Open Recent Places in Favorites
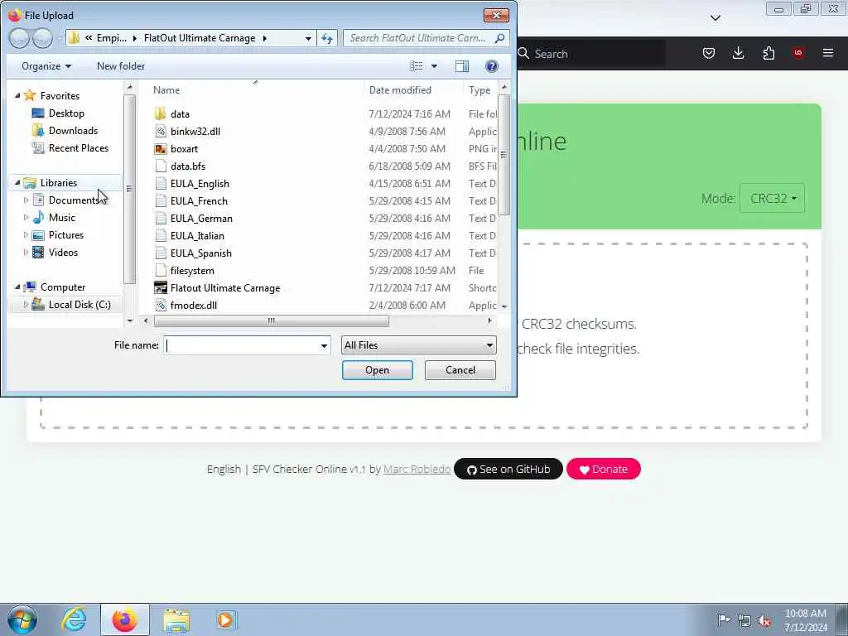The height and width of the screenshot is (636, 848). pos(79,147)
